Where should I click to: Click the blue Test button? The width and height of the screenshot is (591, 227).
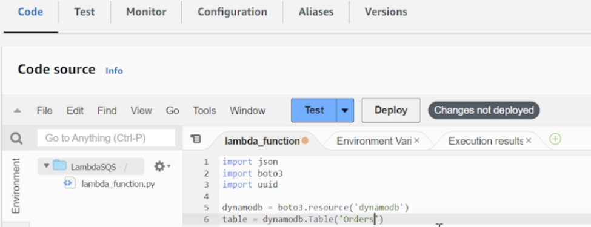click(x=313, y=110)
